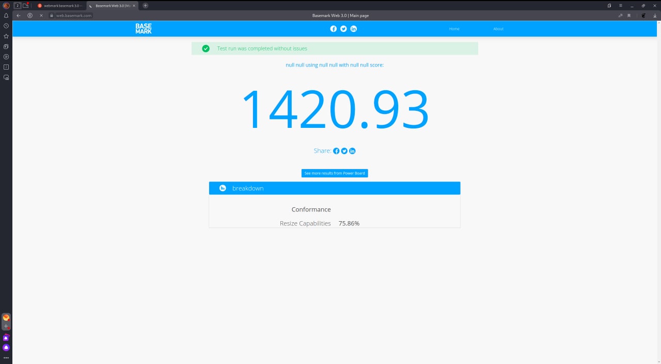This screenshot has height=364, width=661.
Task: Share the score on LinkedIn
Action: pyautogui.click(x=352, y=151)
